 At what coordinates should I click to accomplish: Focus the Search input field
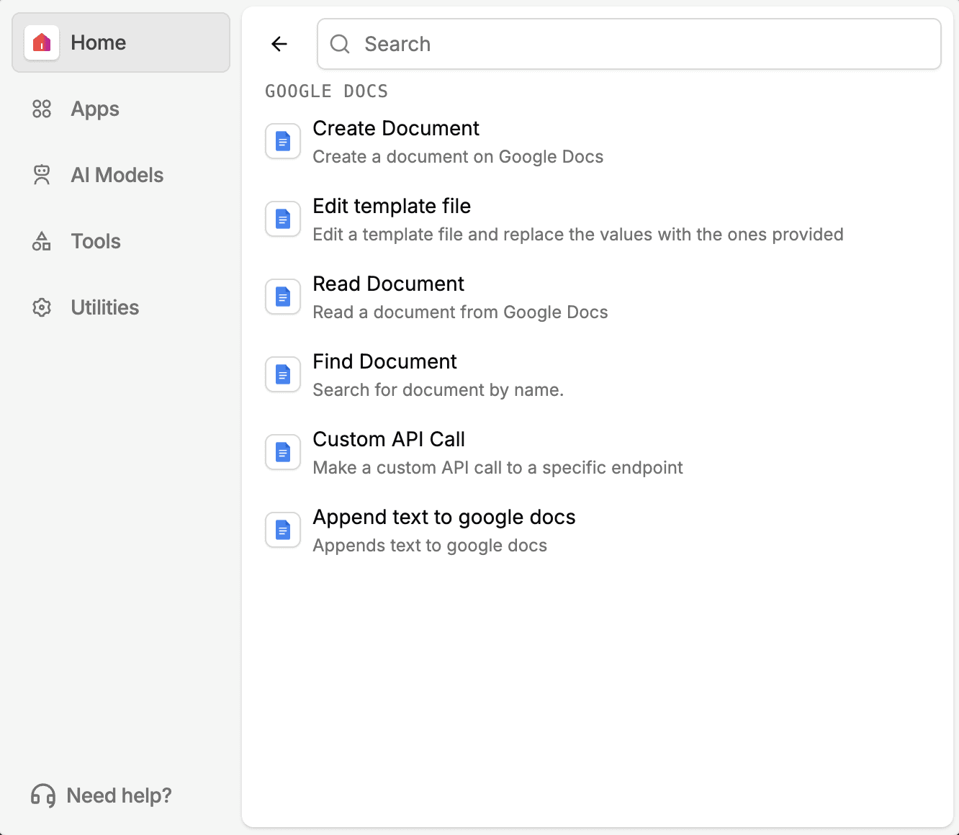click(629, 44)
